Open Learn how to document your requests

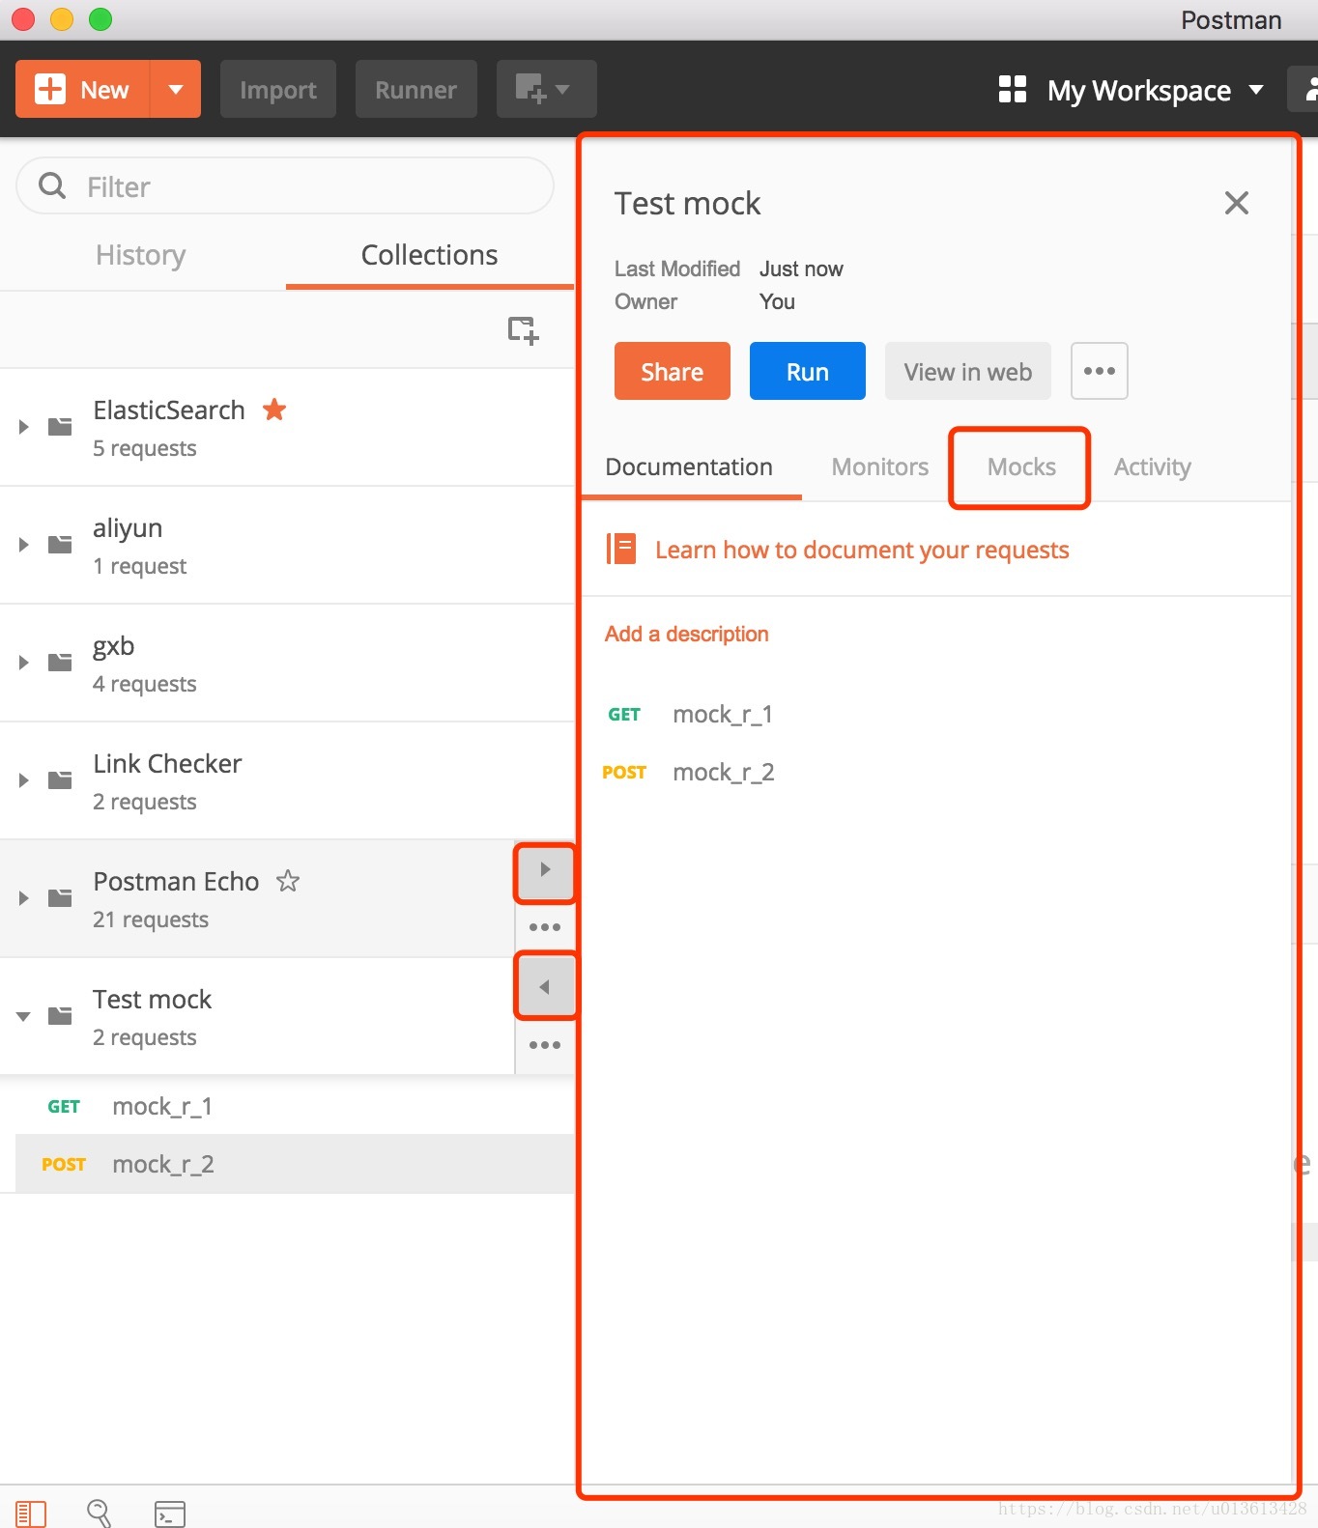[862, 551]
